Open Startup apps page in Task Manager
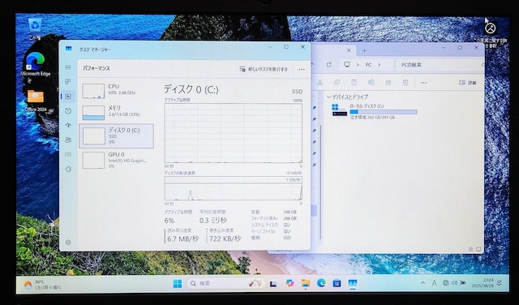 pyautogui.click(x=68, y=126)
